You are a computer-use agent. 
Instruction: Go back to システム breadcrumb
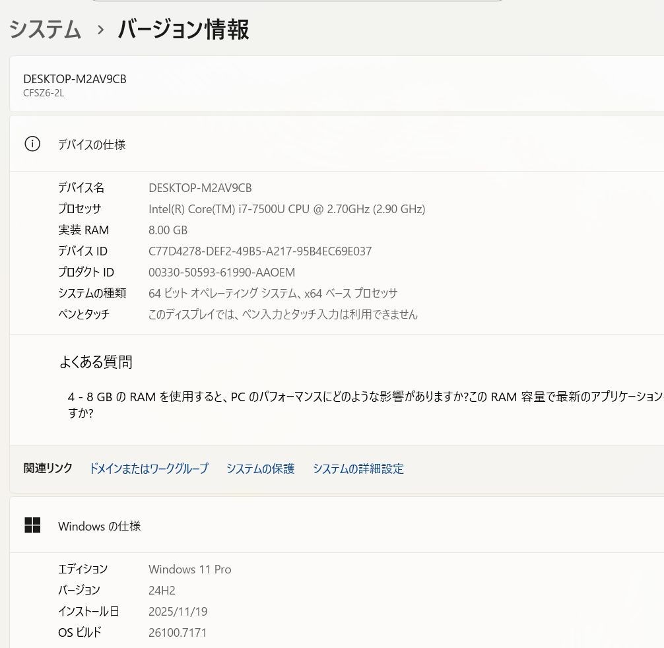pyautogui.click(x=45, y=30)
